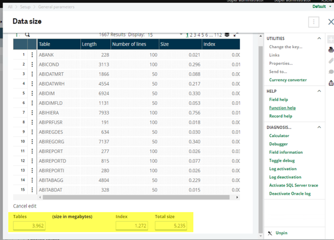Open the grid column options icon
334x240 pixels.
[x=17, y=34]
